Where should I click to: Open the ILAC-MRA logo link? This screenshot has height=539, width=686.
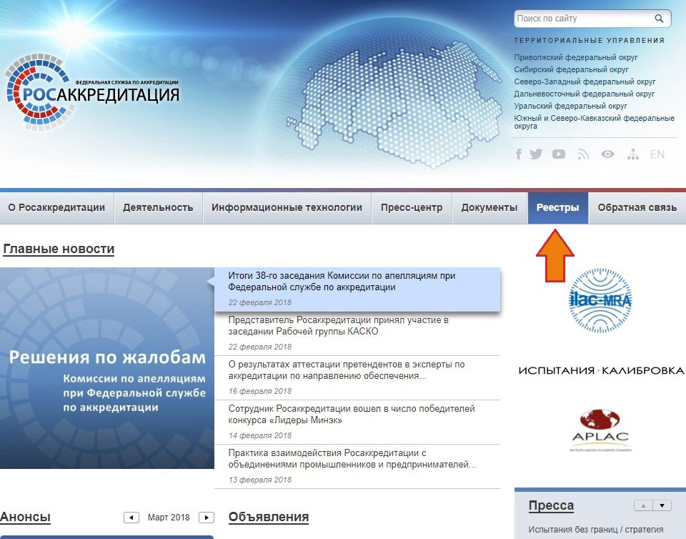[x=600, y=300]
